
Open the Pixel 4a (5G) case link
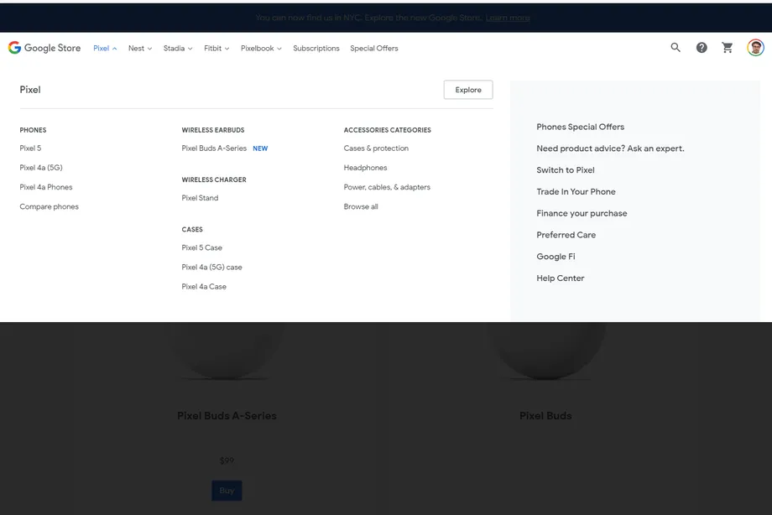pyautogui.click(x=211, y=268)
